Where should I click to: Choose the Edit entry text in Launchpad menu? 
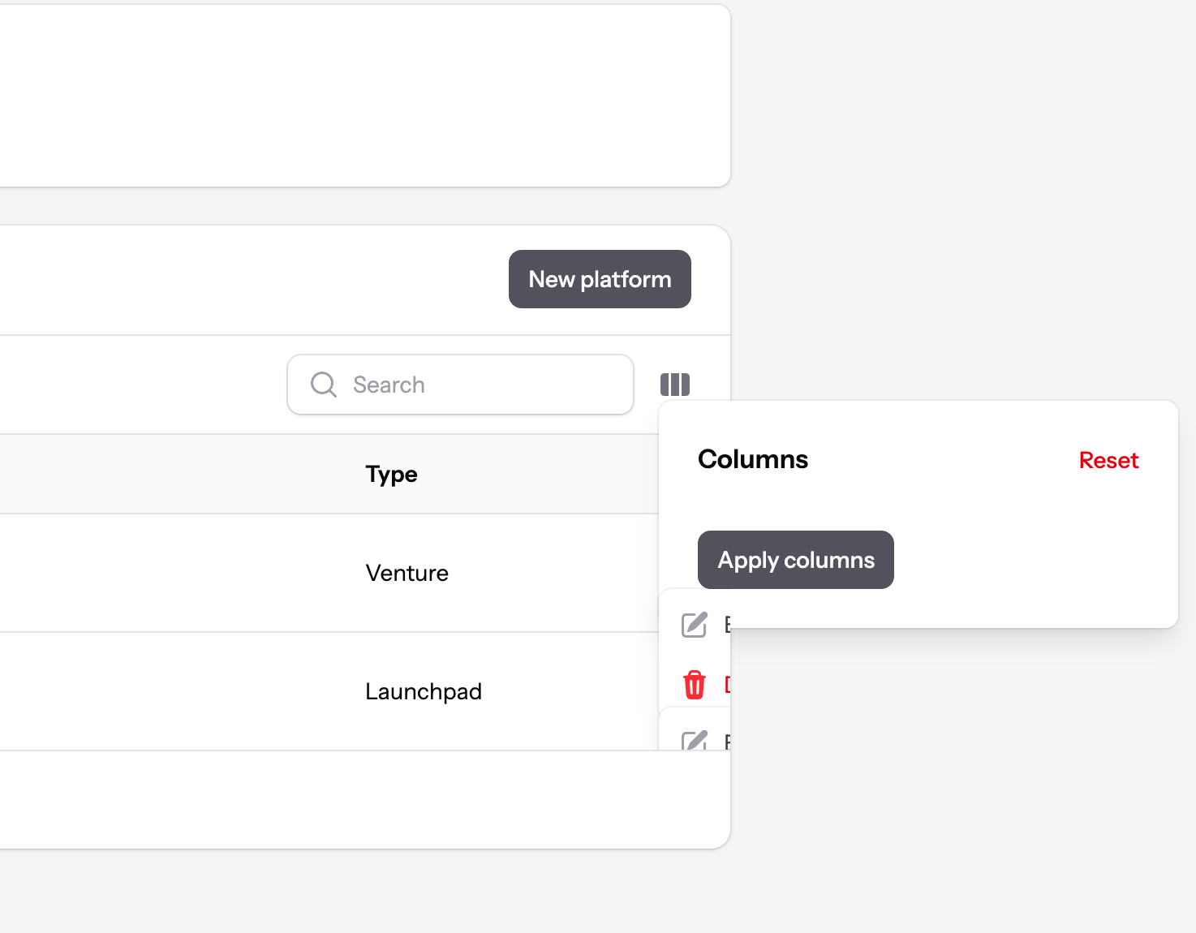(727, 742)
